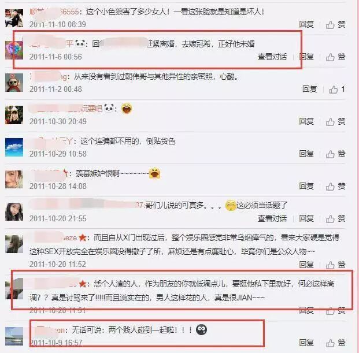Reply (回复) to the 2011-11-10 08:39 comment

[x=306, y=24]
